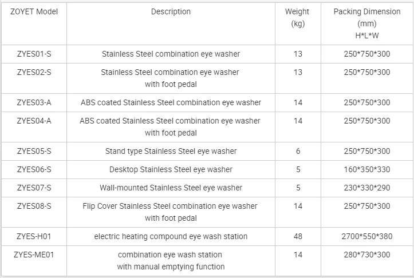Click the 2700*550*380 packing dimension cell
This screenshot has height=278, width=414.
tap(366, 236)
